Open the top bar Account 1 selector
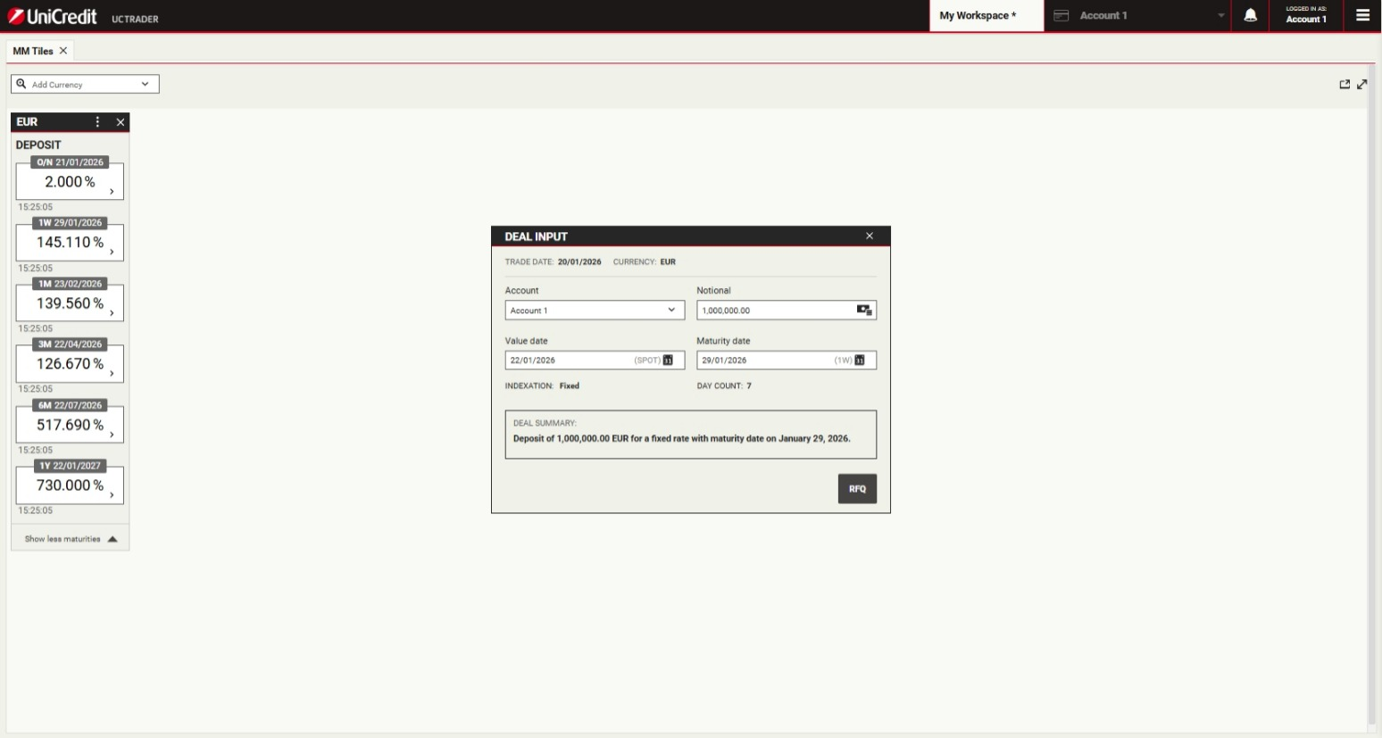 [x=1139, y=16]
